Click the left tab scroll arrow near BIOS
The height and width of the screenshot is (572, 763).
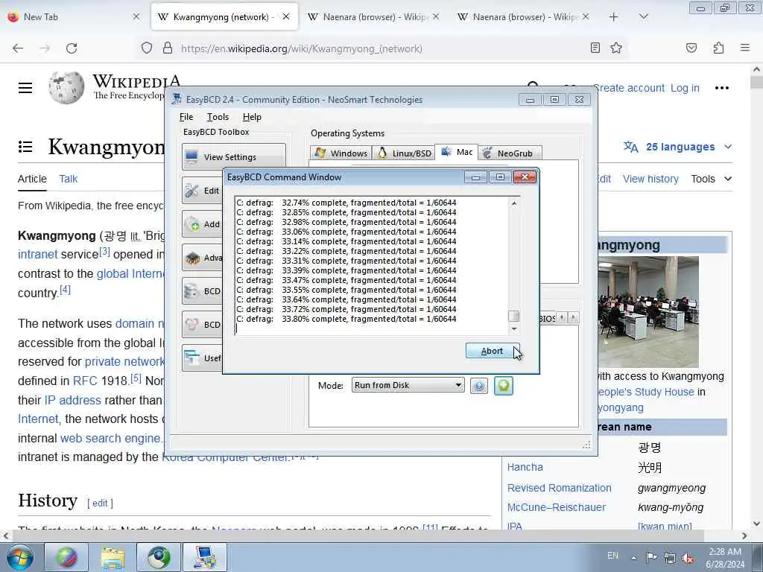tap(562, 317)
